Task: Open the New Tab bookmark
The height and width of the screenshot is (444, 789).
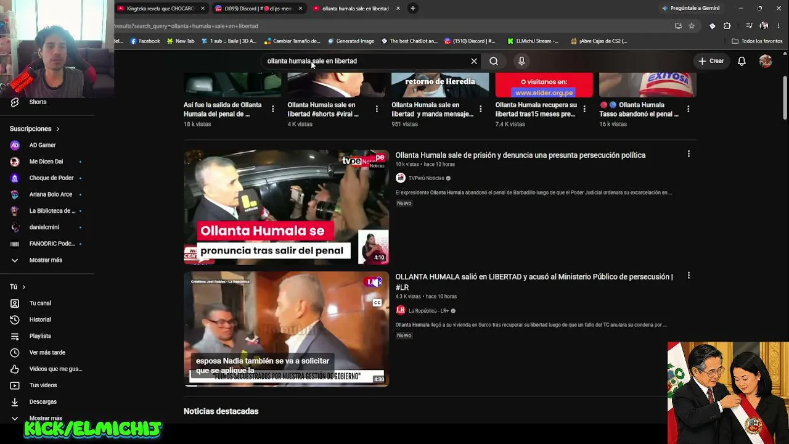Action: pos(181,41)
